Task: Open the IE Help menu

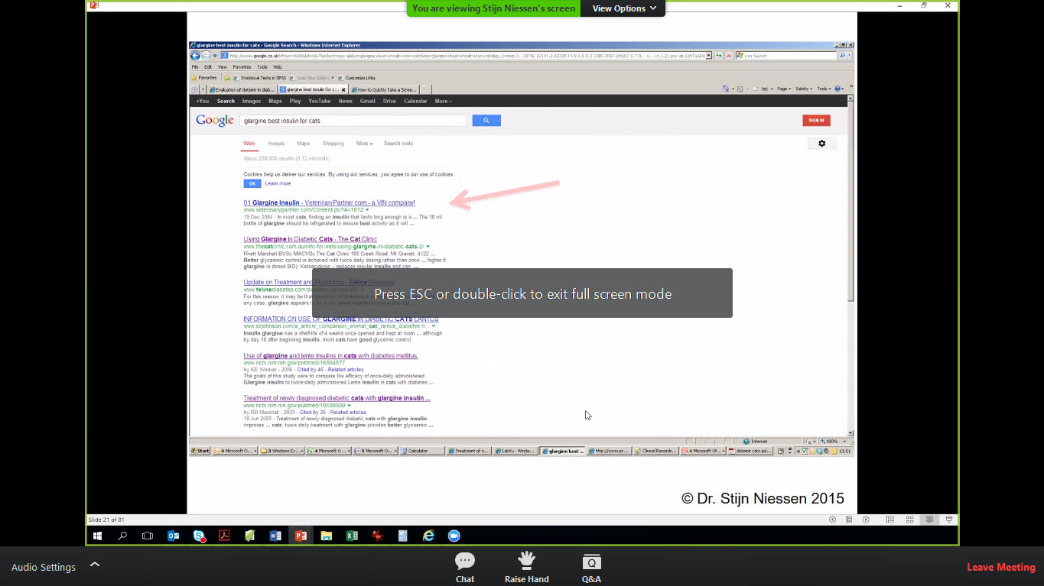Action: pos(278,67)
